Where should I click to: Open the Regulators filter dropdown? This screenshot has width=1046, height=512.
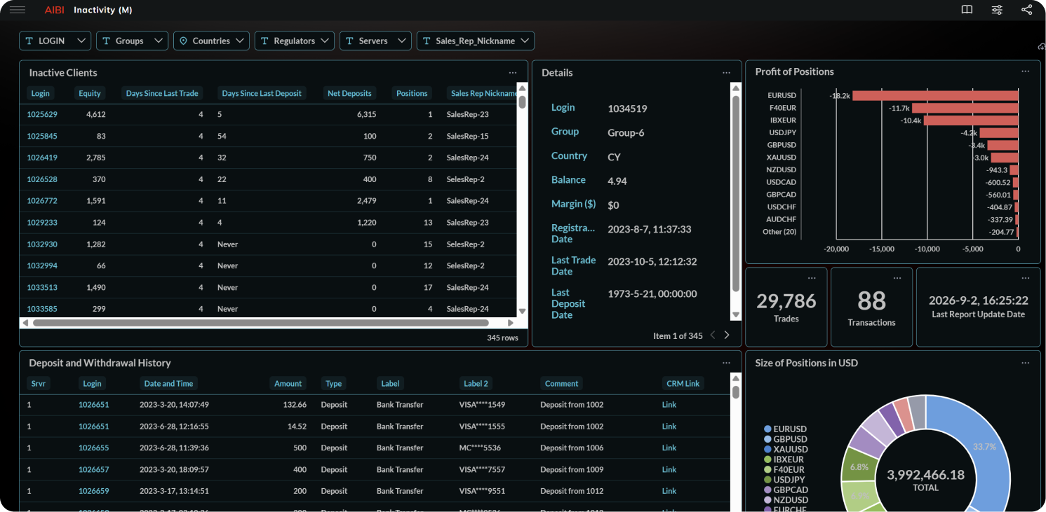[295, 41]
